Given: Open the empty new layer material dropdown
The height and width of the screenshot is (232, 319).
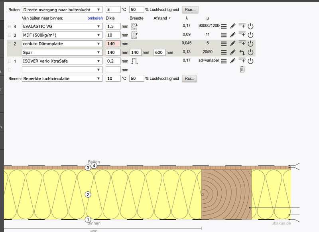Looking at the screenshot, I should pos(62,70).
